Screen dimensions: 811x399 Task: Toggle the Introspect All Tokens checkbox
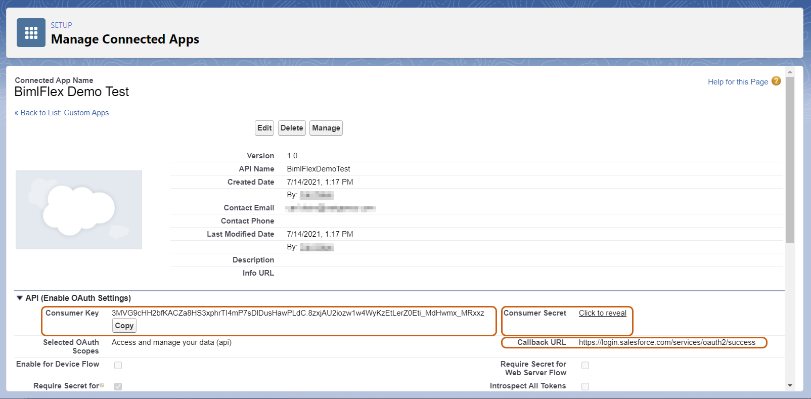point(585,386)
